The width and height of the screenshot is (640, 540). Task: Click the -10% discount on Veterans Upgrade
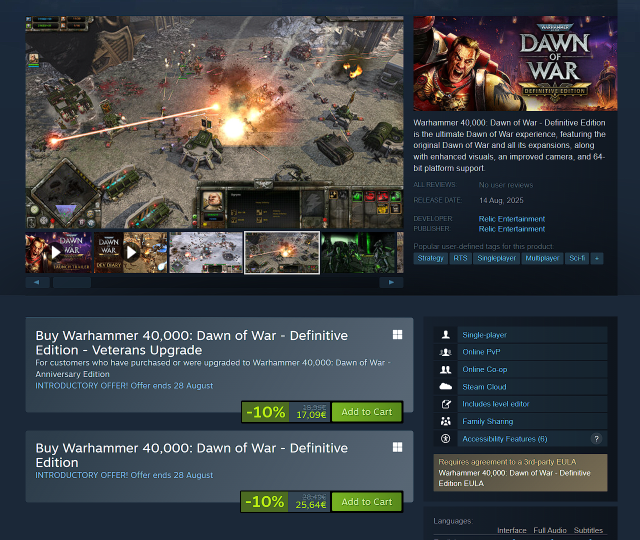[x=265, y=412]
